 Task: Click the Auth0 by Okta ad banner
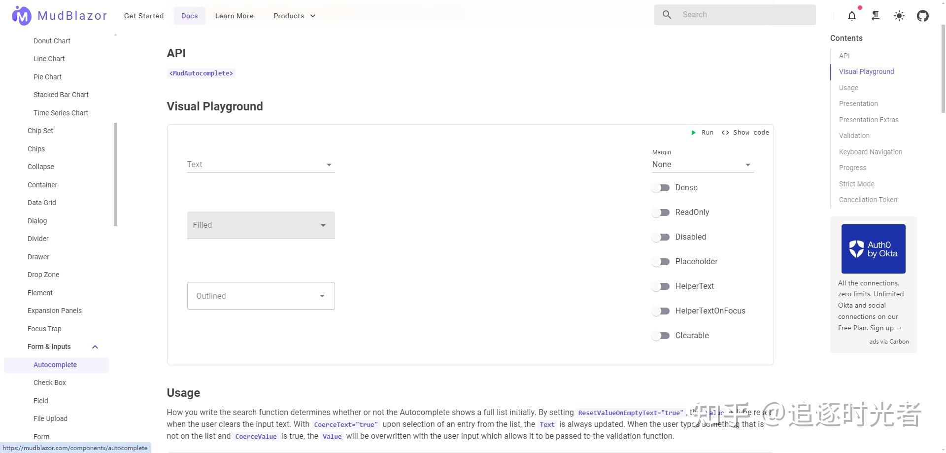coord(873,248)
